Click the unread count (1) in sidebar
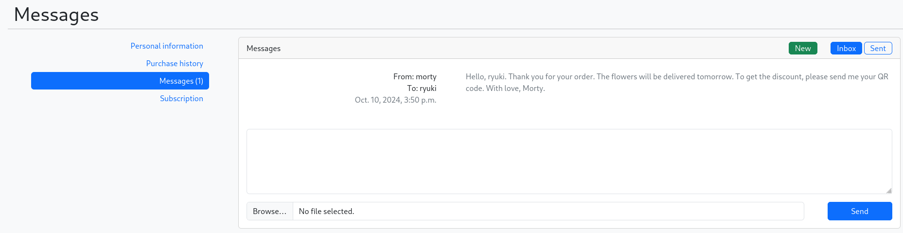Image resolution: width=903 pixels, height=233 pixels. 199,81
